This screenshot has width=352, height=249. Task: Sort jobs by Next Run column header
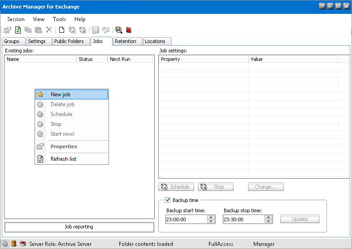[x=130, y=59]
